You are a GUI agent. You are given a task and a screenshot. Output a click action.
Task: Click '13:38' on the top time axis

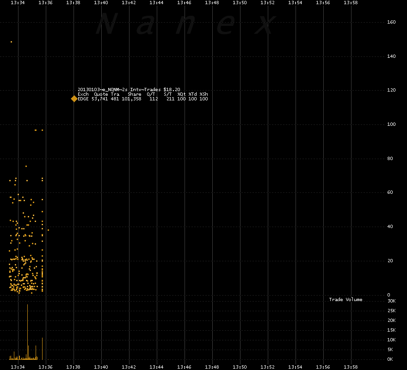[73, 3]
